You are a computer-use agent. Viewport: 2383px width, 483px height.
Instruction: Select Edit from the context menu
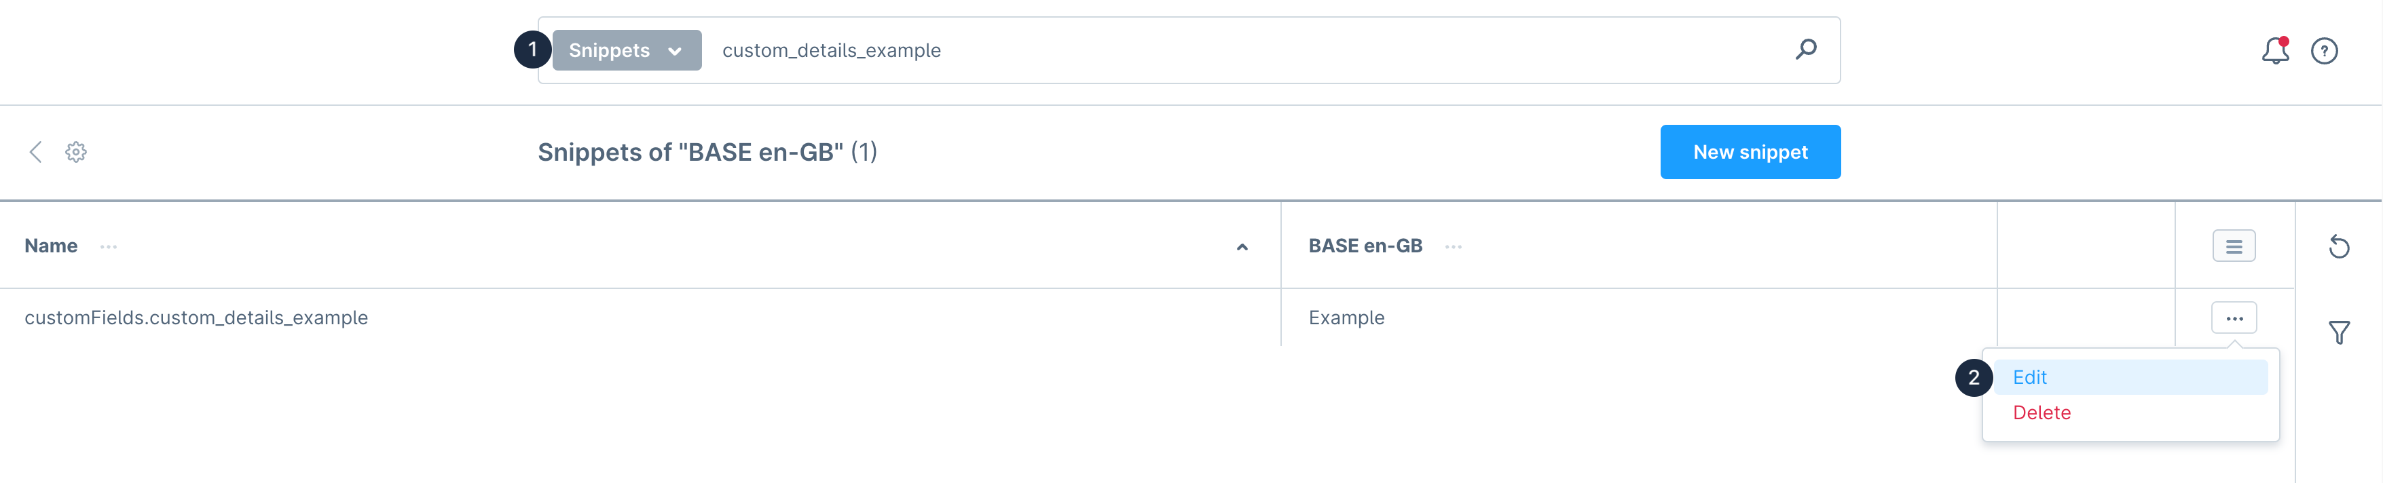[x=2029, y=378]
